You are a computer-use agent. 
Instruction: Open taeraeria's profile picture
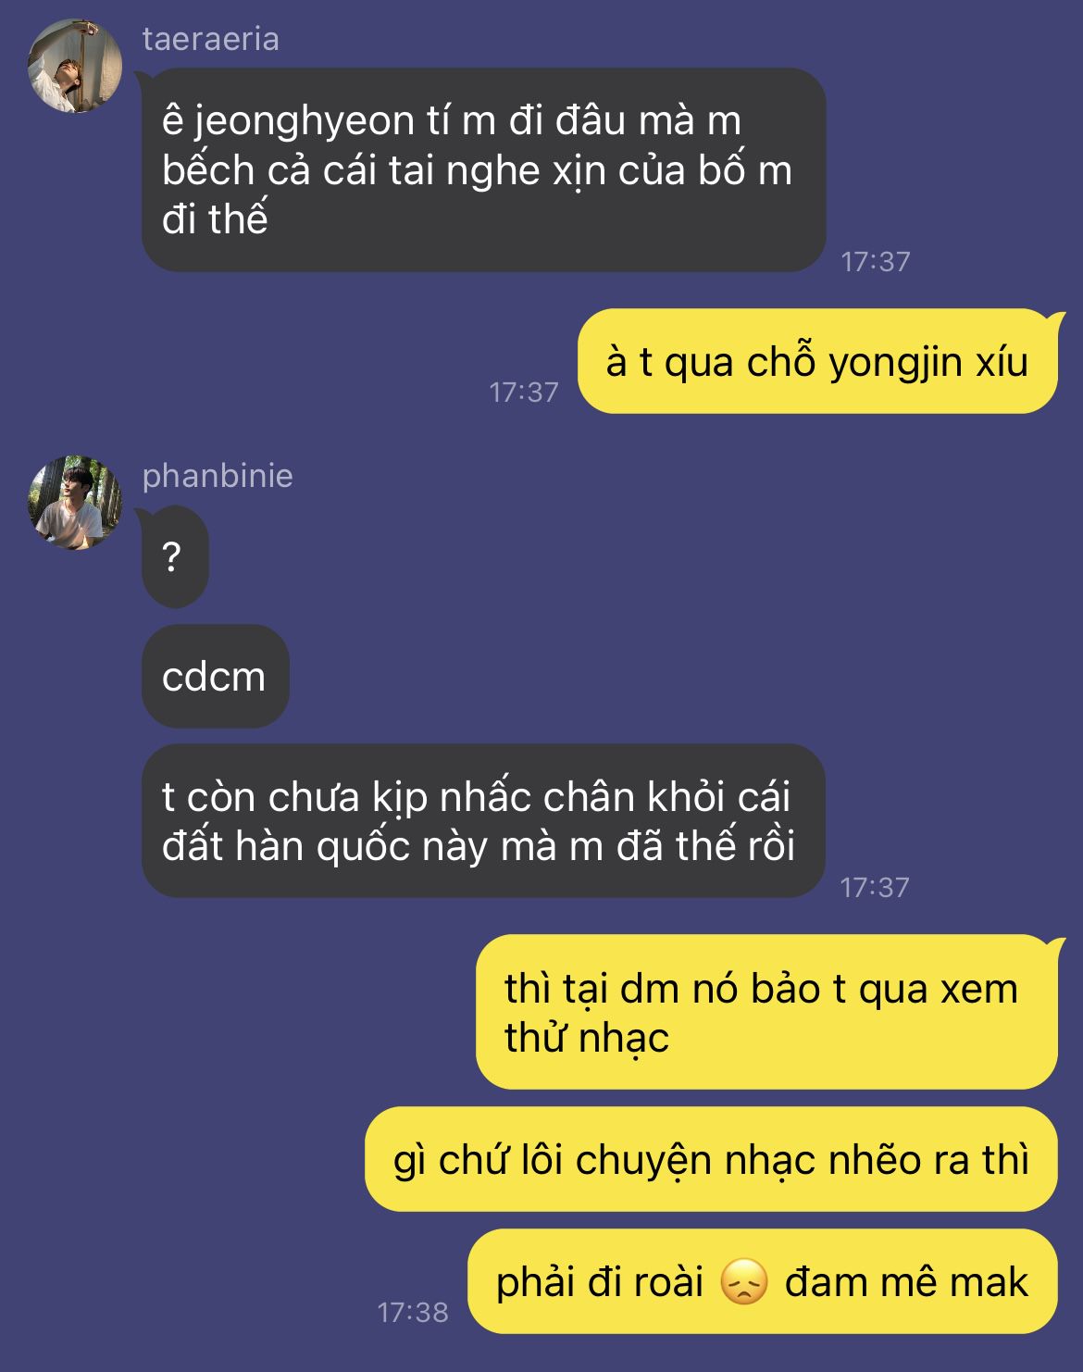(x=75, y=66)
